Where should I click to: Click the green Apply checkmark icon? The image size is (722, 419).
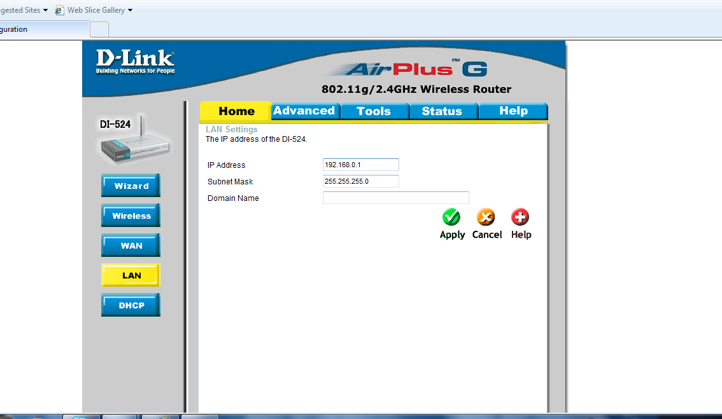[x=451, y=217]
